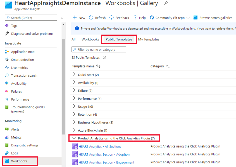Open the Help question mark icon
Screen dimensions: 236x167
pos(135,18)
